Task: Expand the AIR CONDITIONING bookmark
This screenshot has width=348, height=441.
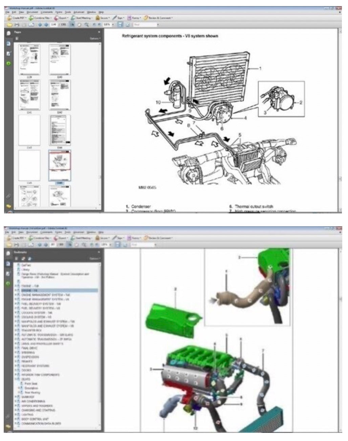Action: point(16,401)
